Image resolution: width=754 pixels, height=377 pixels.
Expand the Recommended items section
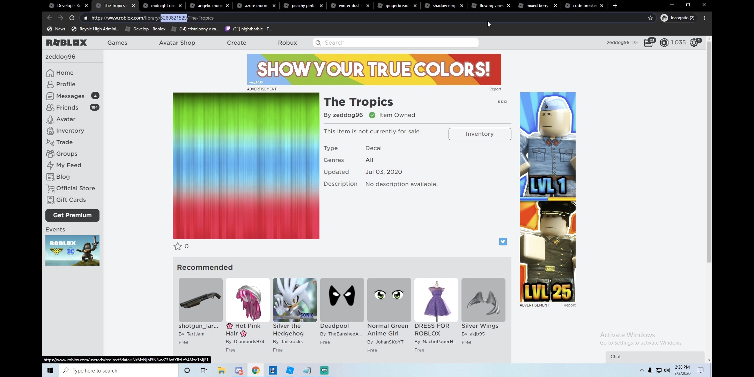pyautogui.click(x=205, y=267)
